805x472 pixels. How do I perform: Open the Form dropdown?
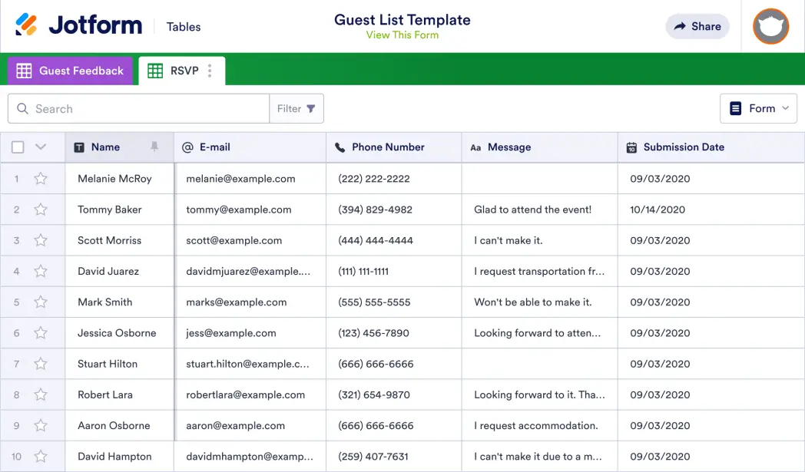click(x=758, y=108)
